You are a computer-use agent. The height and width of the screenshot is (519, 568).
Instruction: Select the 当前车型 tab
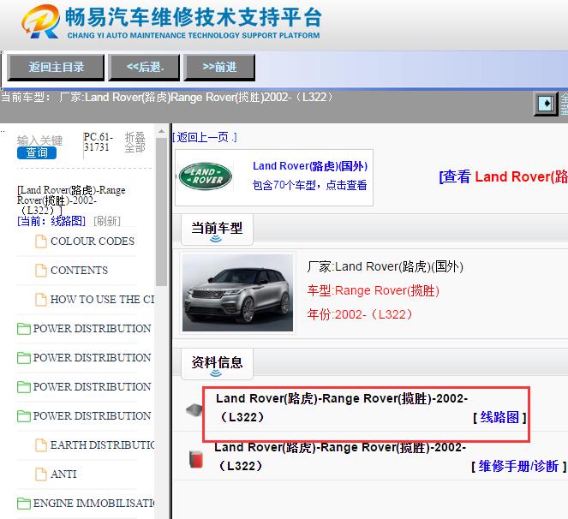(217, 230)
